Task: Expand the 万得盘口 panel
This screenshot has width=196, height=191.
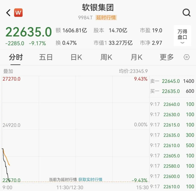Action: point(182,34)
